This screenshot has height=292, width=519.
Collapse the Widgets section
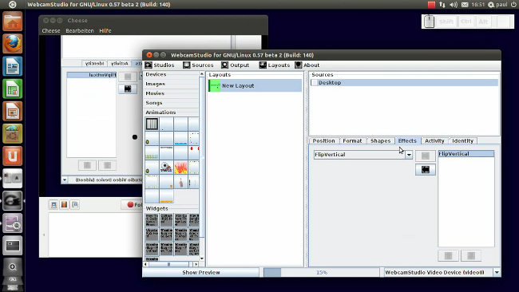172,209
